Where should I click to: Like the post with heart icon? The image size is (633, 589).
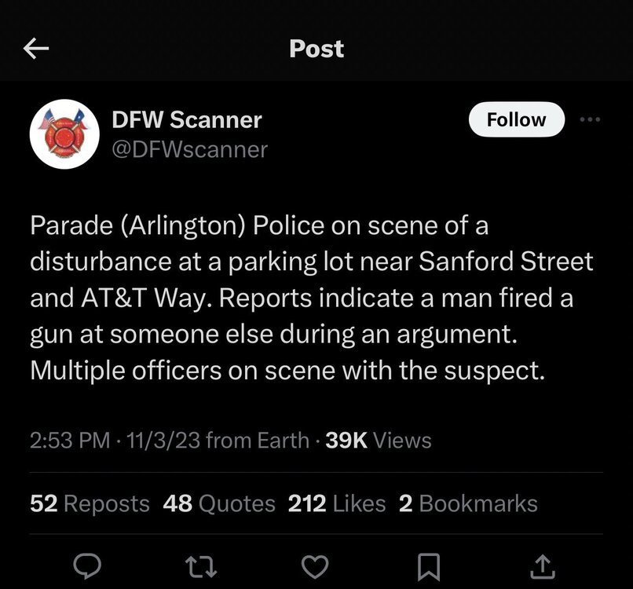point(315,567)
